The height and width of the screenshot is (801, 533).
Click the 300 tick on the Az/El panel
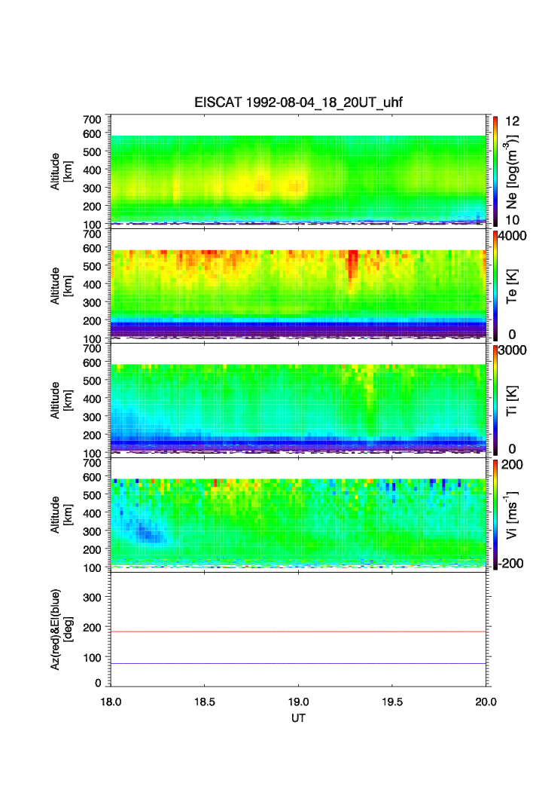[92, 598]
